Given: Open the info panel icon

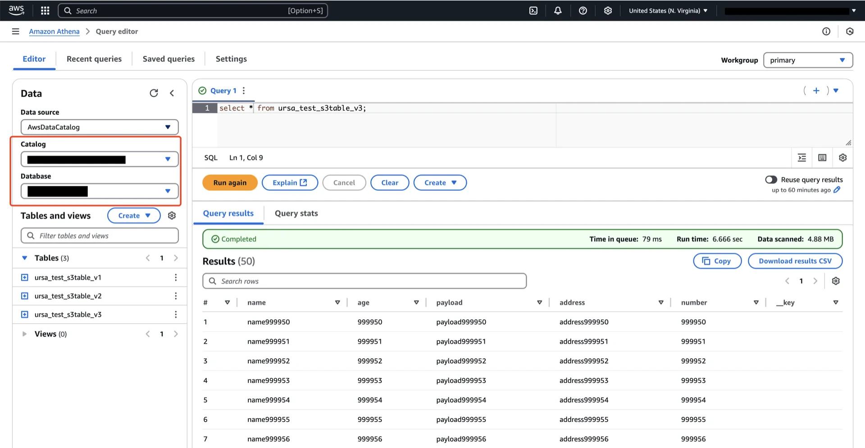Looking at the screenshot, I should point(826,31).
